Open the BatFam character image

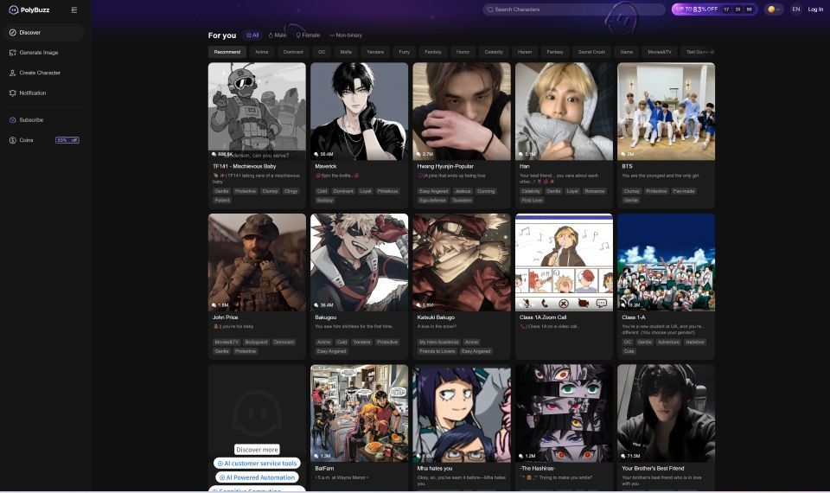tap(360, 413)
